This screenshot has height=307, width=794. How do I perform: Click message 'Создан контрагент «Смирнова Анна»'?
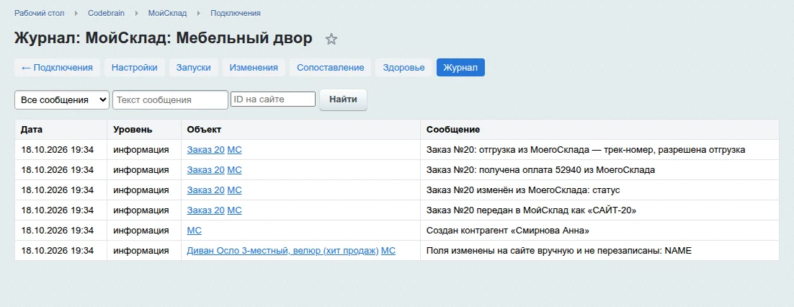click(508, 231)
